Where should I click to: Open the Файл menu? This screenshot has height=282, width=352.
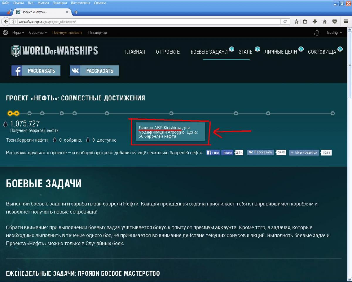[x=6, y=3]
